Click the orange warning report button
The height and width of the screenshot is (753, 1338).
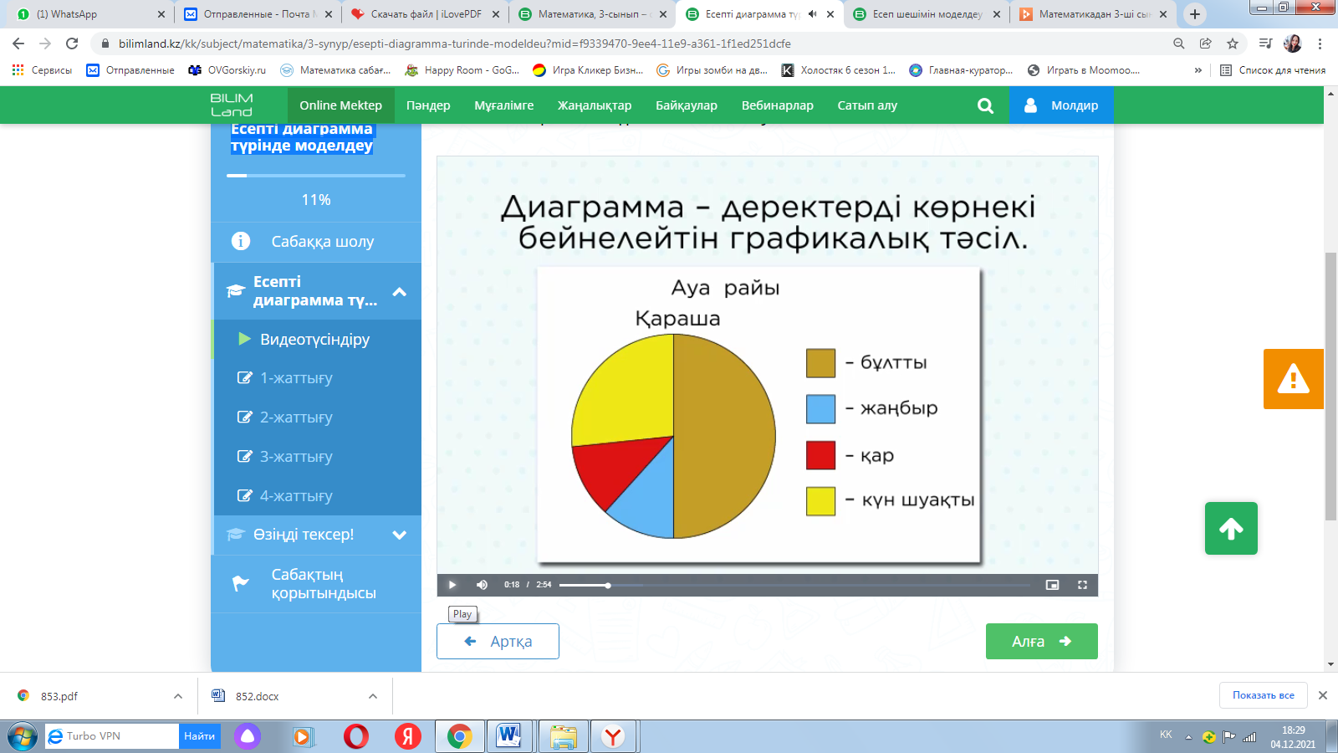(x=1293, y=379)
